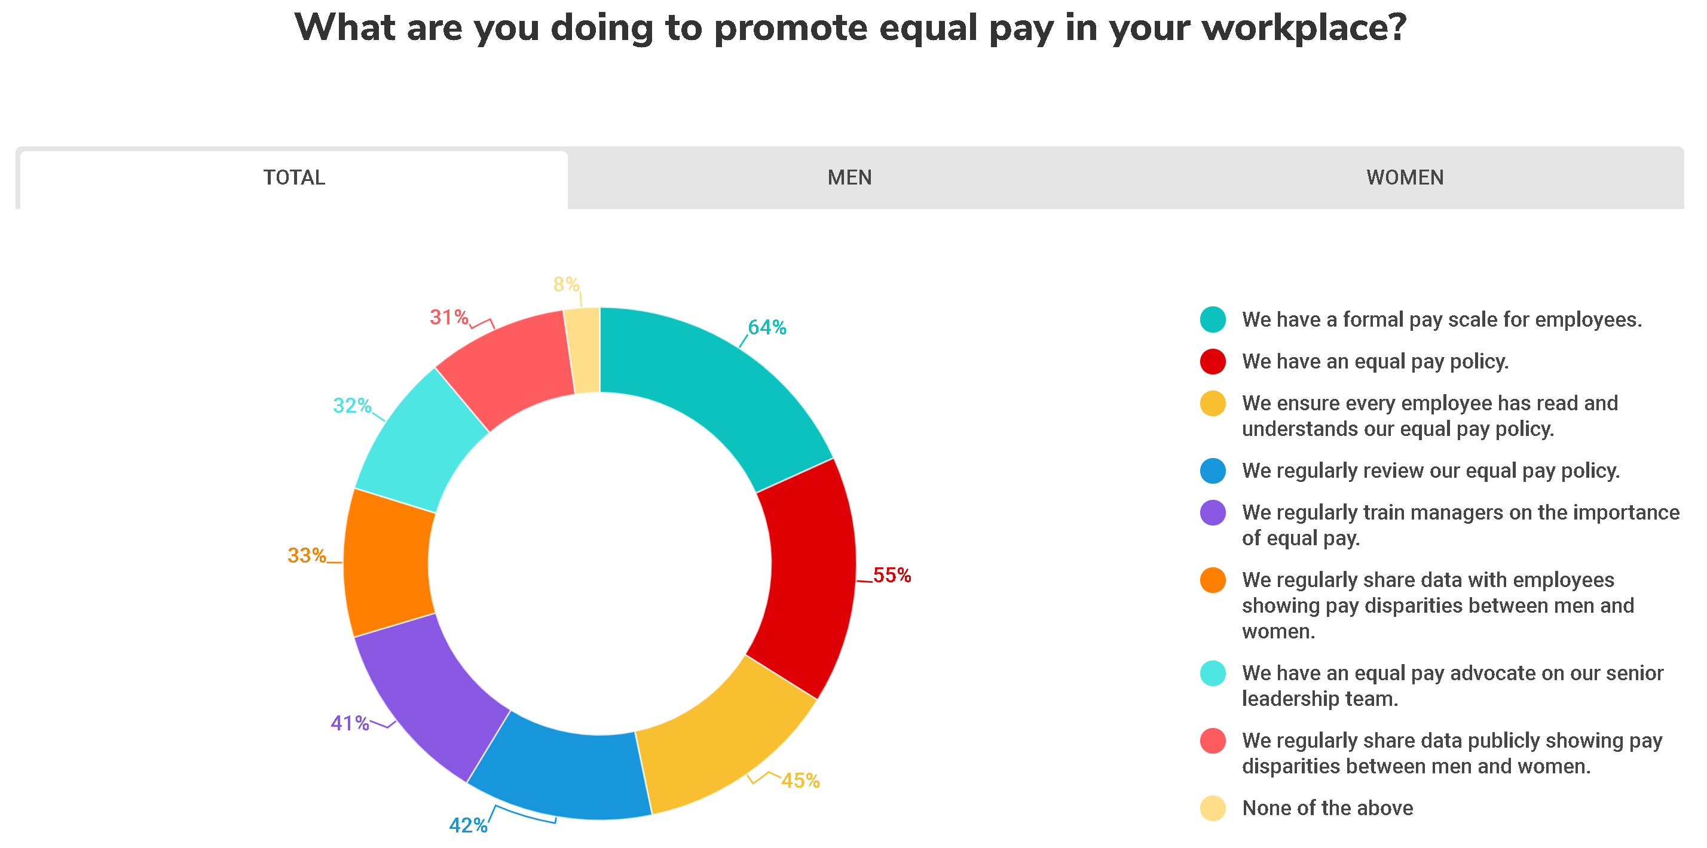Click the cyan equal pay advocate legend dot
Image resolution: width=1707 pixels, height=848 pixels.
[1212, 673]
